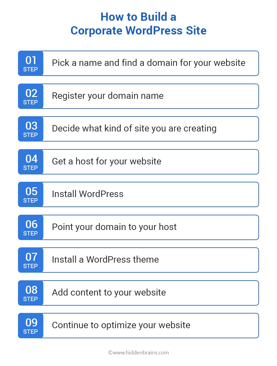Click "Point your domain to your host" text
The image size is (277, 366).
pyautogui.click(x=114, y=227)
